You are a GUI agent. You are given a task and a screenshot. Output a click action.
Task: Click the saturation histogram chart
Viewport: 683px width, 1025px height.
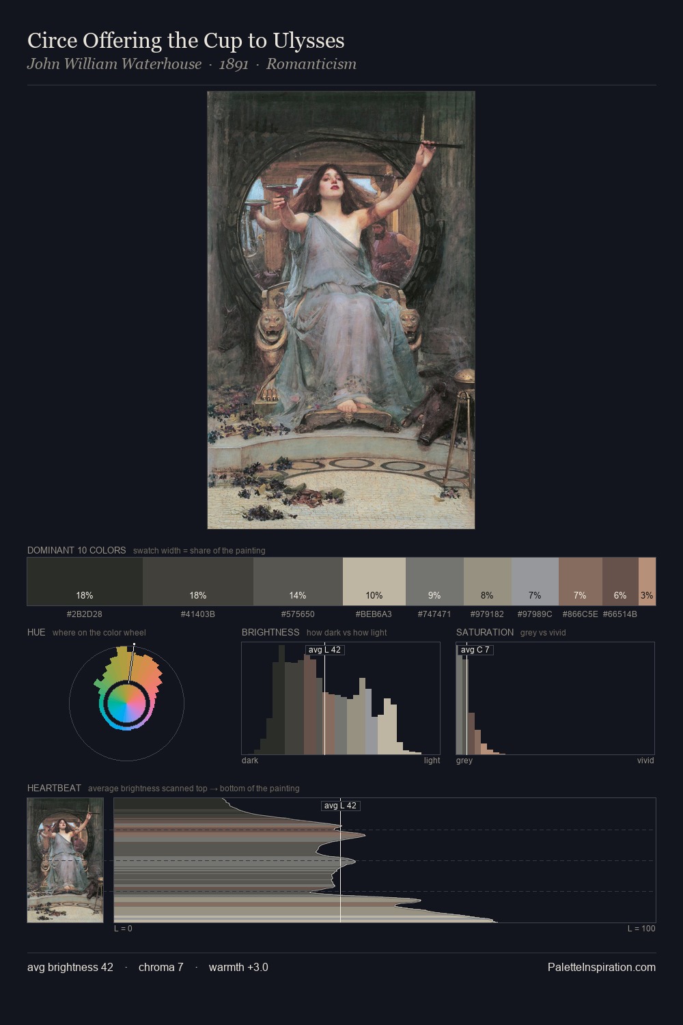(x=555, y=698)
